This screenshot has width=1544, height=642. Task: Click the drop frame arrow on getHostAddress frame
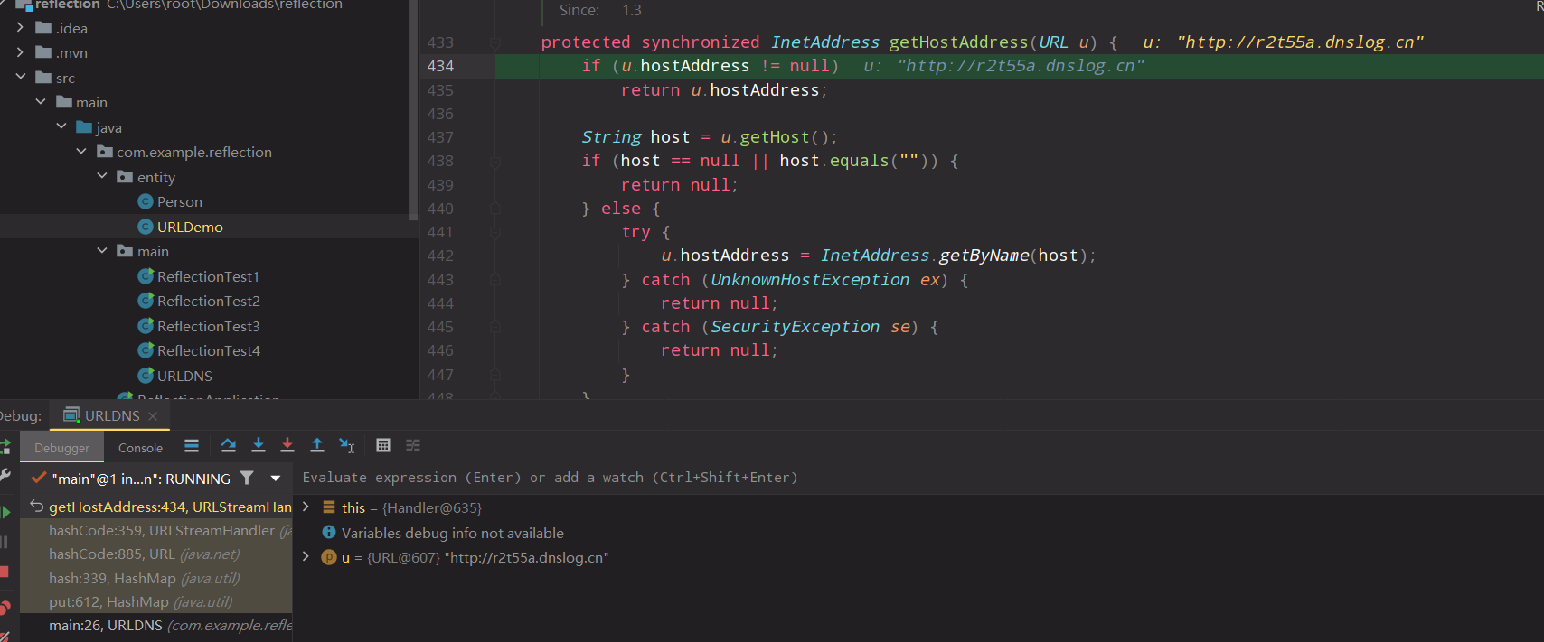point(36,507)
